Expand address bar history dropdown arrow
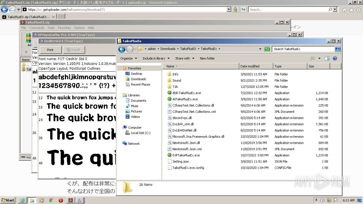The image size is (363, 204). point(260,49)
